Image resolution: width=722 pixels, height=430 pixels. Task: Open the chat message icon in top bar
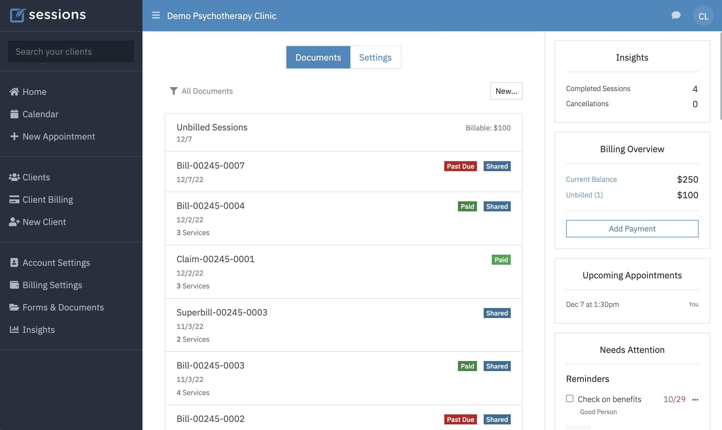676,15
